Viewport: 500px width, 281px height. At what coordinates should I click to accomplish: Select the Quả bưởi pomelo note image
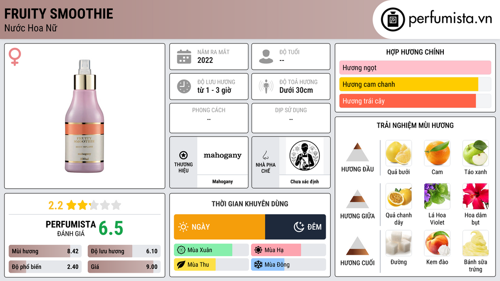[398, 153]
